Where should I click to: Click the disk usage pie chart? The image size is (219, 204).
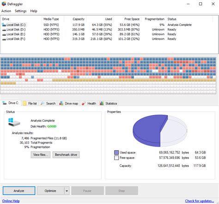(x=160, y=130)
